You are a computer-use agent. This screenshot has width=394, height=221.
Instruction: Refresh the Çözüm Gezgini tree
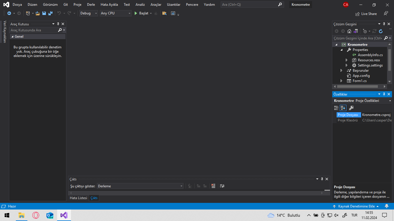381,31
